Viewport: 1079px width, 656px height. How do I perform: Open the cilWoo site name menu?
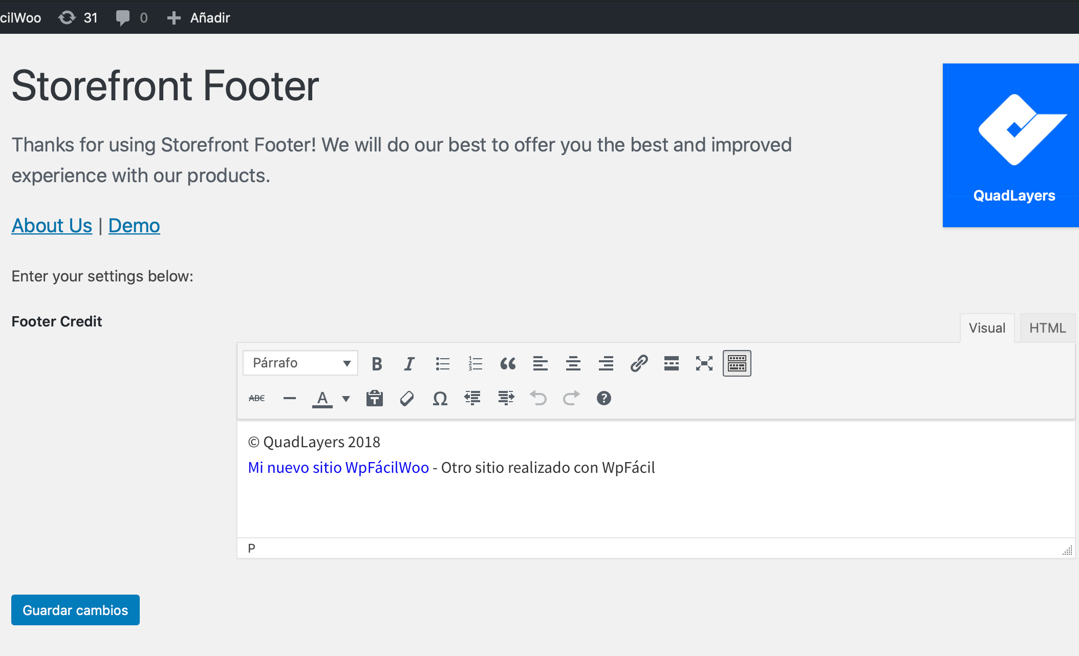coord(20,18)
